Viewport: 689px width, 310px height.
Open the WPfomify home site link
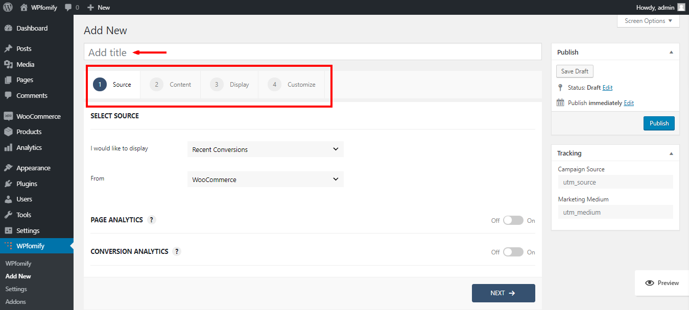(38, 7)
